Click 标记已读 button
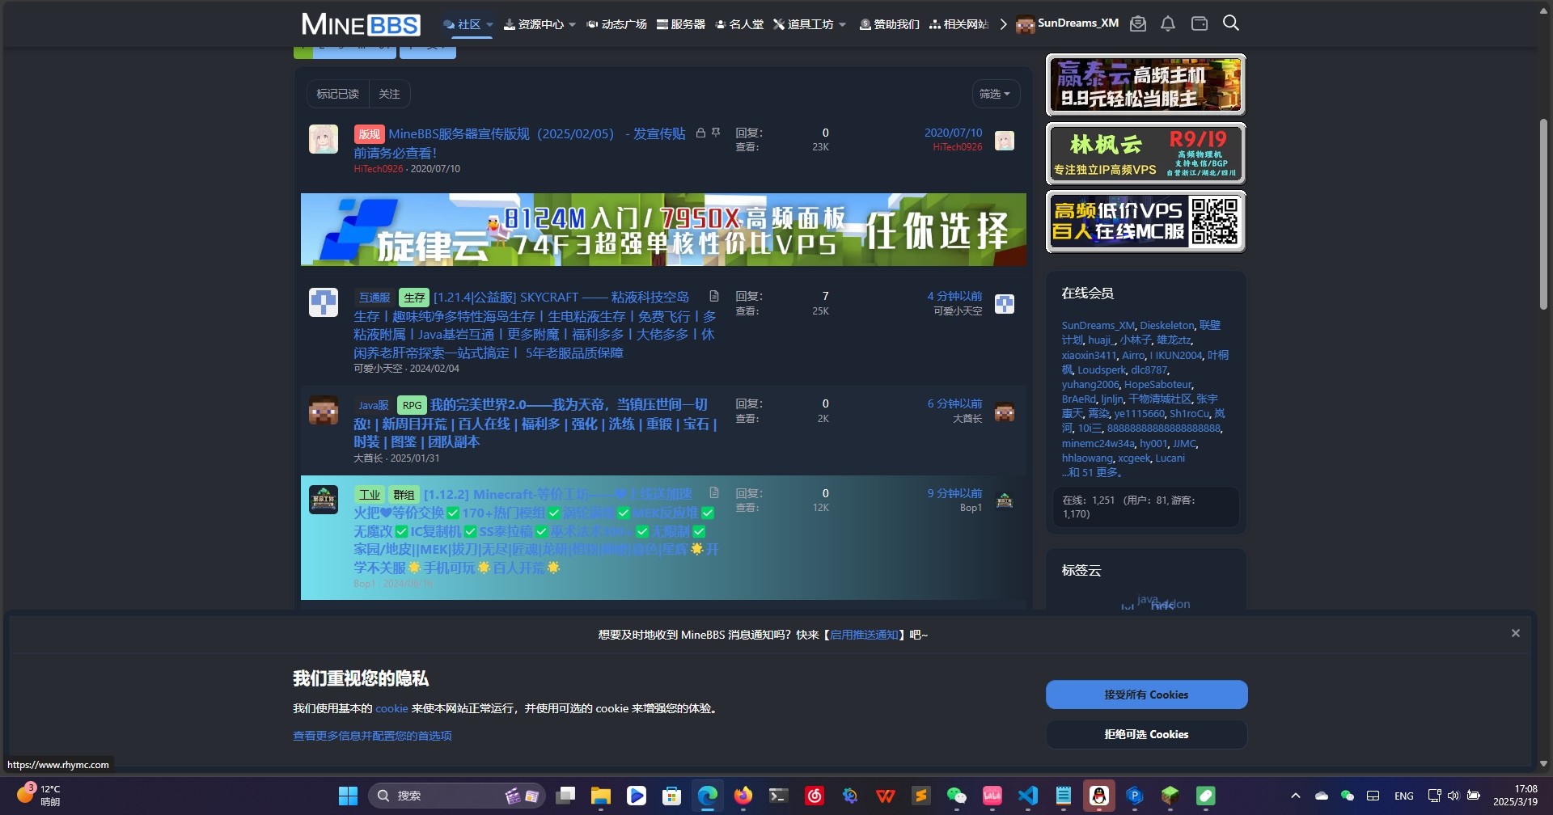Image resolution: width=1553 pixels, height=815 pixels. click(337, 94)
